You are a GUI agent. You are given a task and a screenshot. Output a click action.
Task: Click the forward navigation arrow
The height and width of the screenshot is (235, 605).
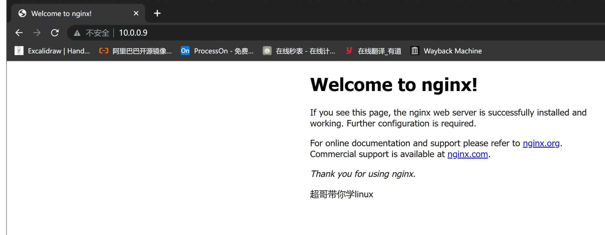click(x=37, y=33)
